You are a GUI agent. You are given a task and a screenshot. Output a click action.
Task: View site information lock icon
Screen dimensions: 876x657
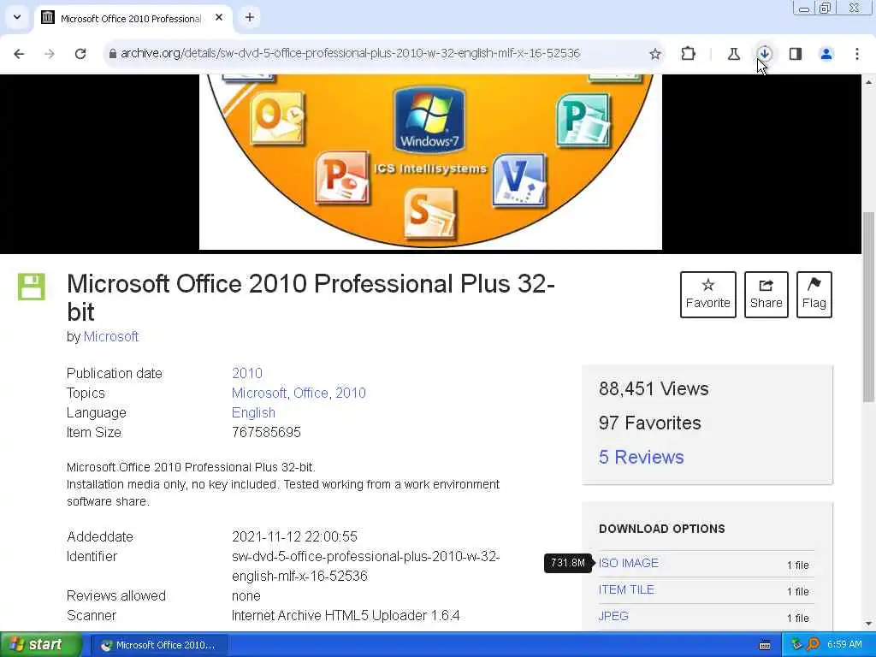(112, 54)
